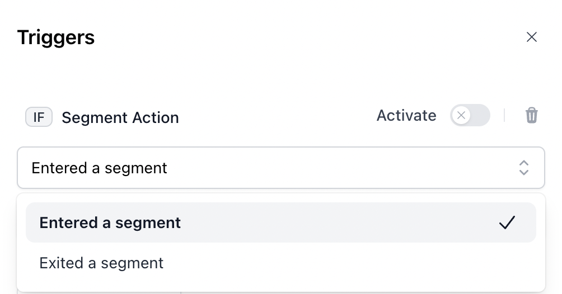Delete the Segment Action trigger
Image resolution: width=562 pixels, height=294 pixels.
(x=532, y=115)
